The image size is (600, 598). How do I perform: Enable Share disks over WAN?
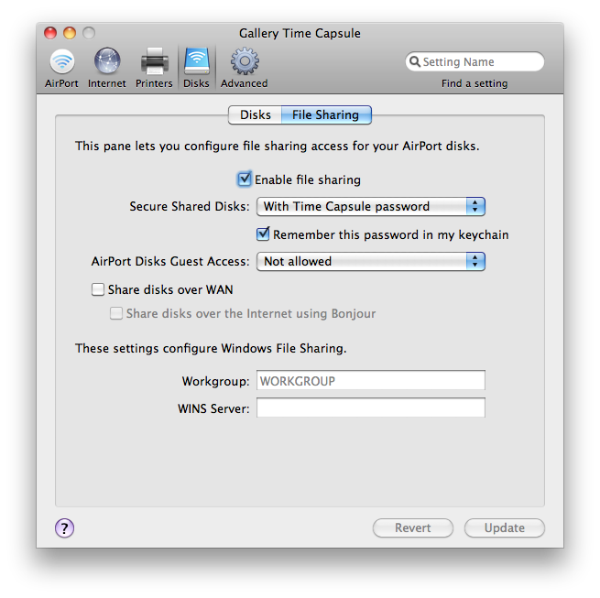tap(98, 289)
